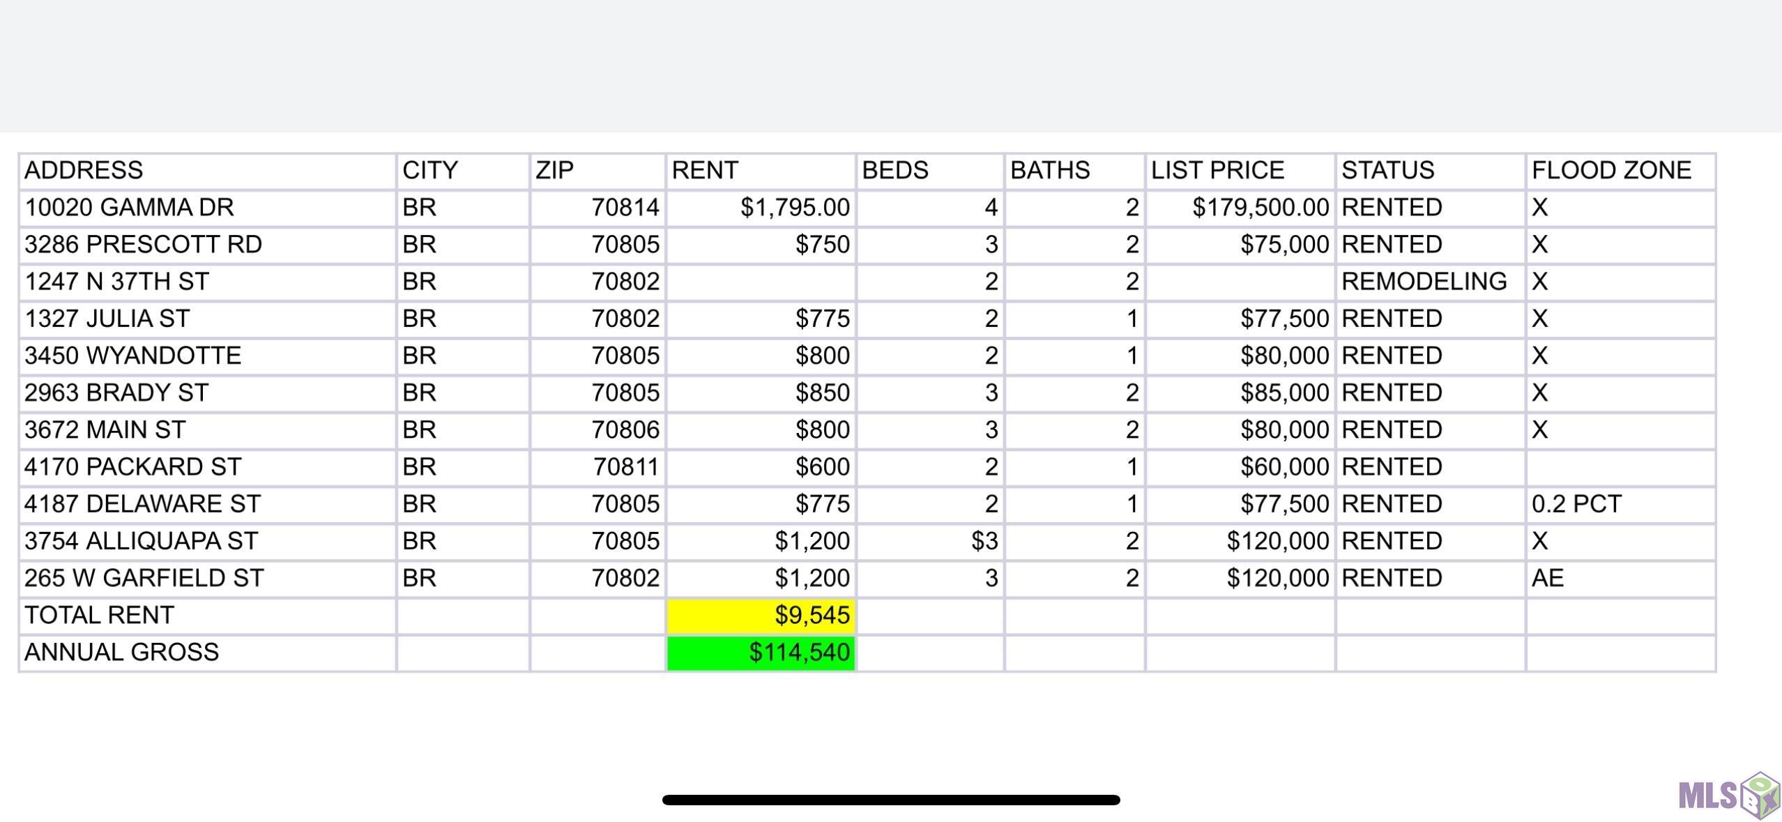Viewport: 1782px width, 822px height.
Task: Select the TOTAL RENT label cell
Action: click(207, 616)
